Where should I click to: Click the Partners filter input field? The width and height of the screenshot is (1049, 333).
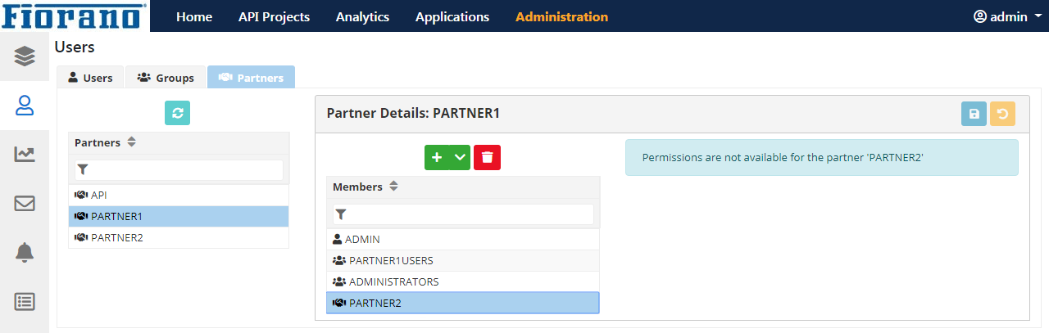pyautogui.click(x=179, y=170)
